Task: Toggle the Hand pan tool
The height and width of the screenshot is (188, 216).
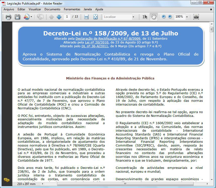Action: 153,17
